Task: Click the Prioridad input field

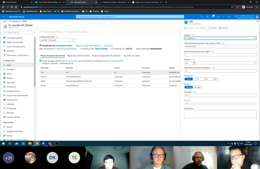Action: 220,95
